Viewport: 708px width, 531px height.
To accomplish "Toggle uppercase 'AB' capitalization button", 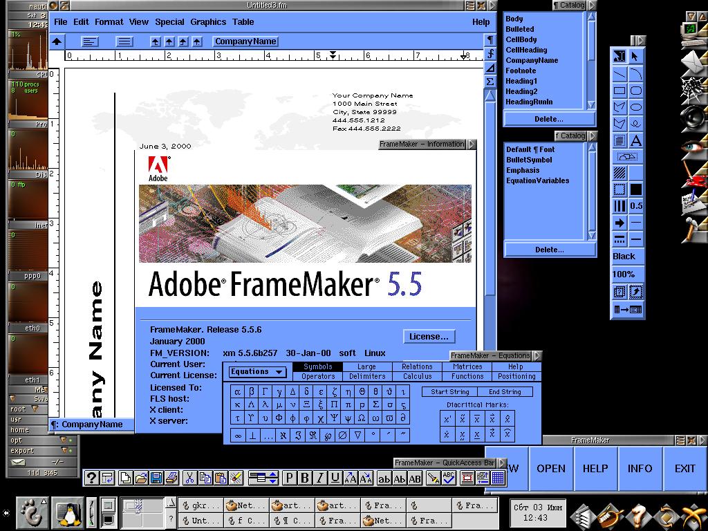I will (x=415, y=478).
